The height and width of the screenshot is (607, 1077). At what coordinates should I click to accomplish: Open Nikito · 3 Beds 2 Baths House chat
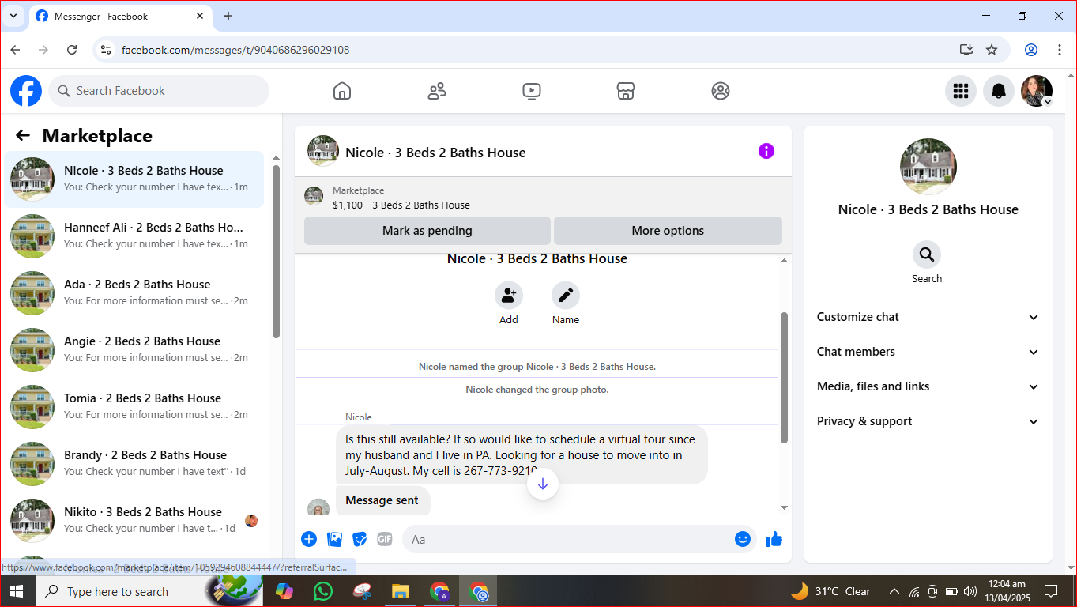point(134,521)
